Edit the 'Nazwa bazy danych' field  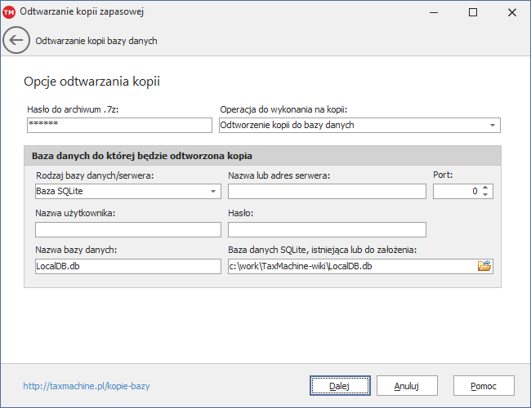tap(128, 267)
